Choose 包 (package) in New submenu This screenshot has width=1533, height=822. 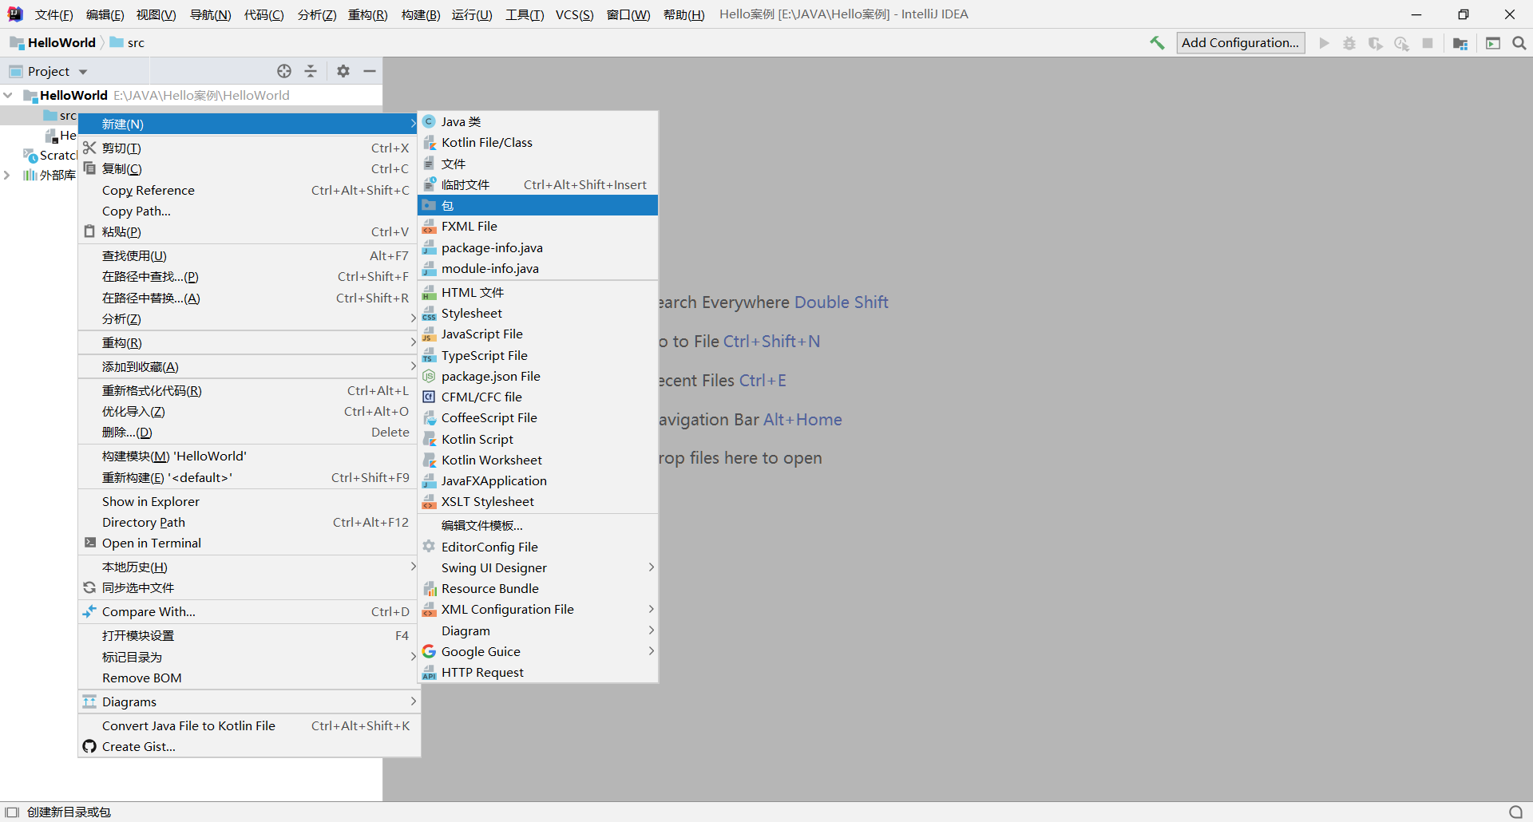click(x=538, y=205)
